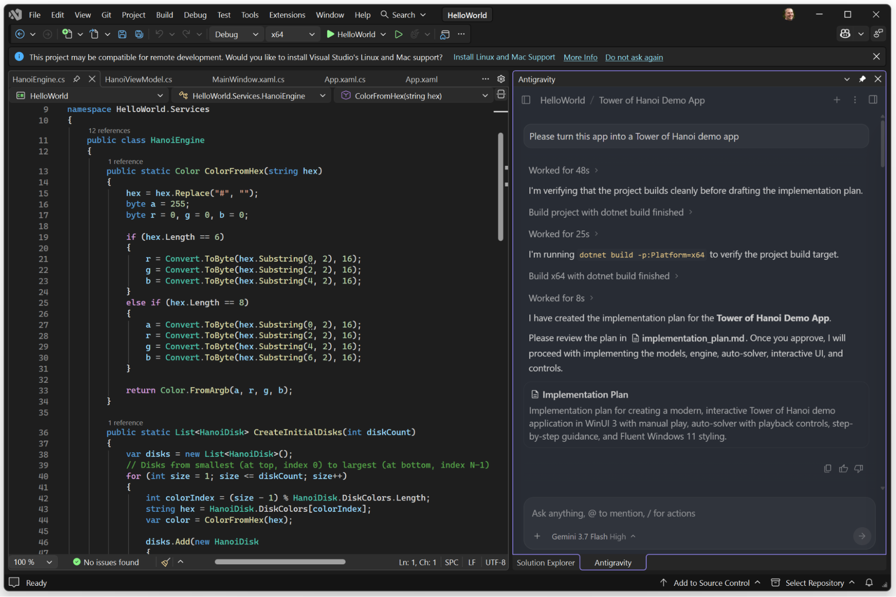
Task: Click Add to Source Control in status bar
Action: coord(711,583)
